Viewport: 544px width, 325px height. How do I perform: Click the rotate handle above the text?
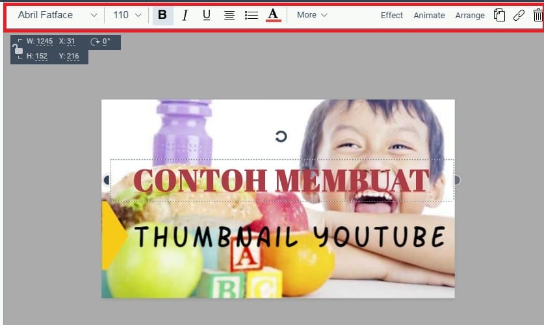tap(281, 136)
